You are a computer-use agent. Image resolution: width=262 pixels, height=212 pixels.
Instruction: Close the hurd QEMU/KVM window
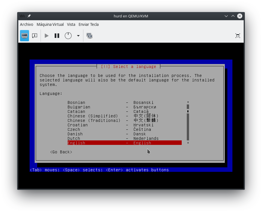(x=240, y=16)
